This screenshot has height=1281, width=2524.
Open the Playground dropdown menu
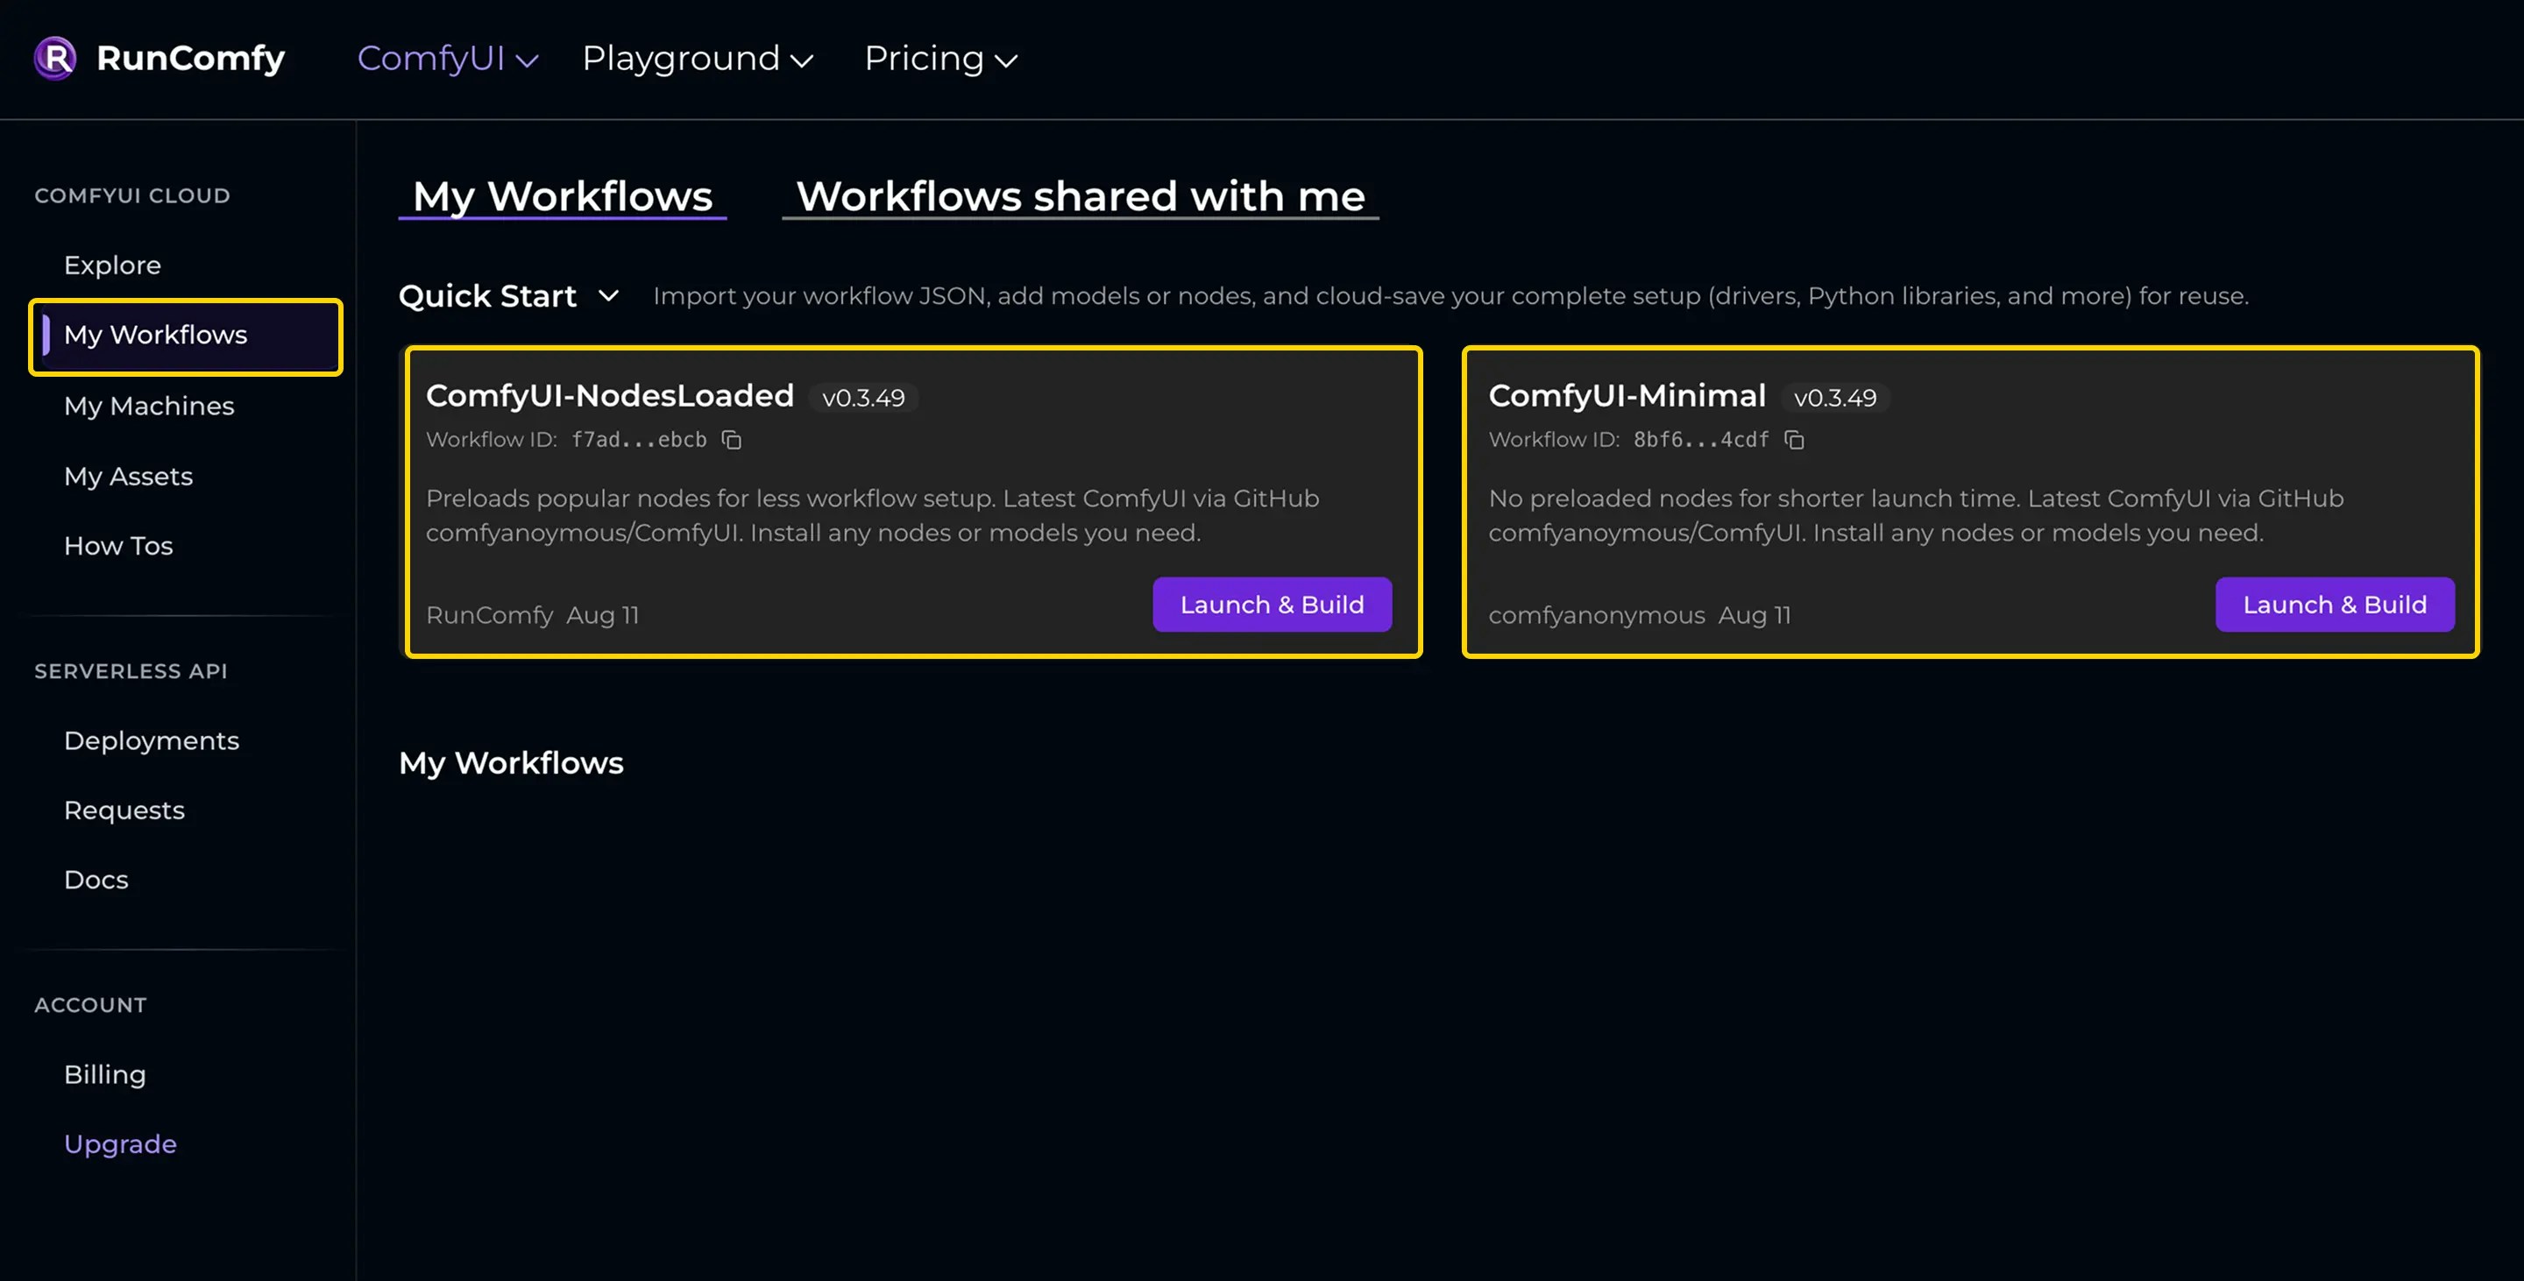(698, 59)
